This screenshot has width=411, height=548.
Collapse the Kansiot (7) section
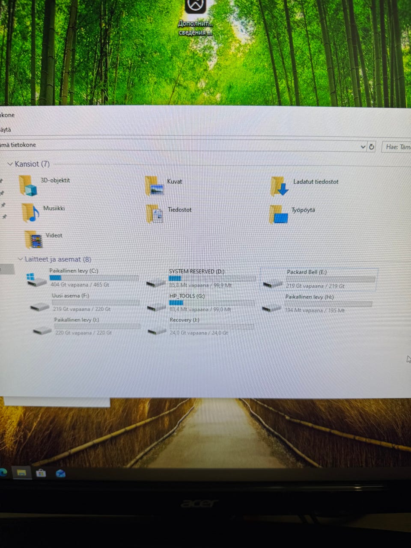pos(10,164)
